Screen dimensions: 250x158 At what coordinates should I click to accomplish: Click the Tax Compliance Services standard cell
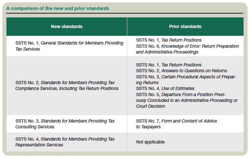pos(67,85)
